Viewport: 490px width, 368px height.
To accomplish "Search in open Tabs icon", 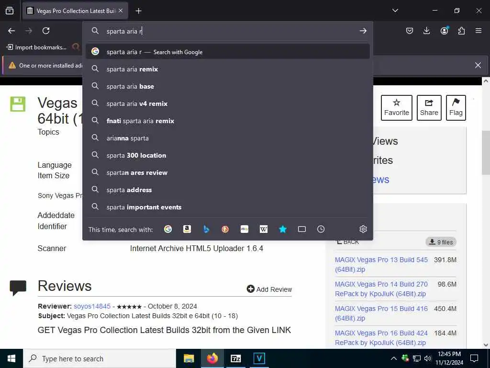I will click(x=302, y=230).
